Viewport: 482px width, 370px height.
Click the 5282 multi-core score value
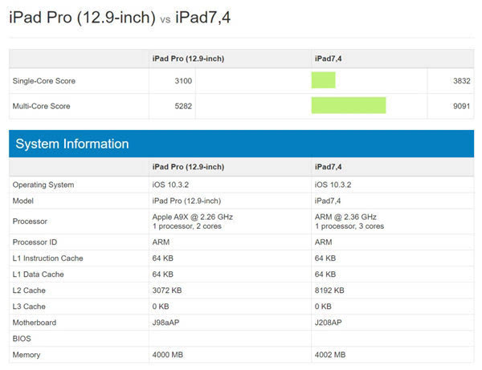183,106
